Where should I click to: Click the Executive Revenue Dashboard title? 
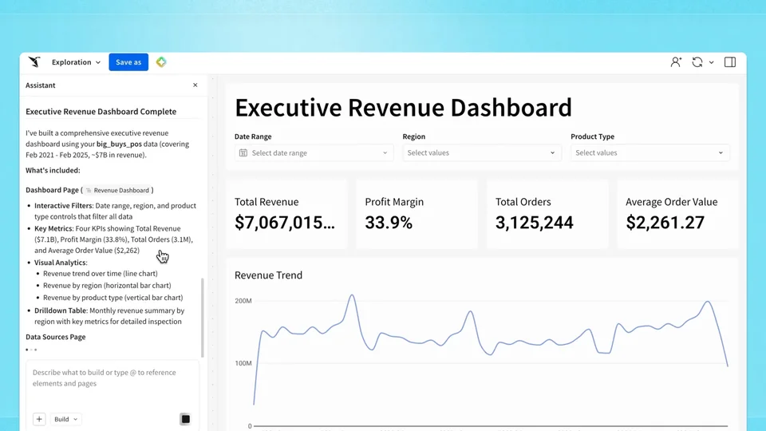click(403, 108)
